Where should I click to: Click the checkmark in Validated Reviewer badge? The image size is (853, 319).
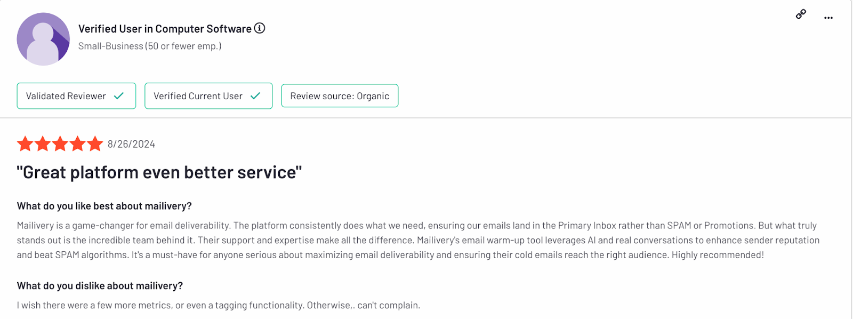click(x=119, y=96)
